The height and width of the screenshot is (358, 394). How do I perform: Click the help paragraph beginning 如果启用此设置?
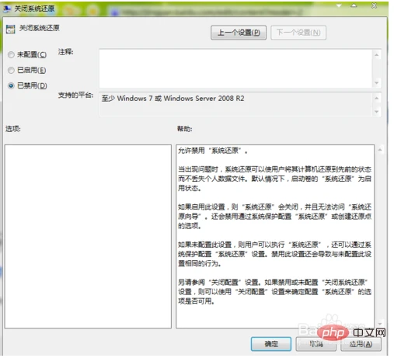point(274,216)
